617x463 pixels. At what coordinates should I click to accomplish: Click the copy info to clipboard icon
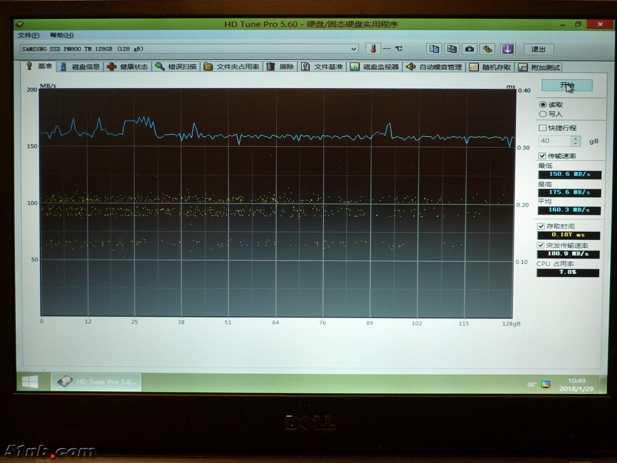pyautogui.click(x=434, y=49)
